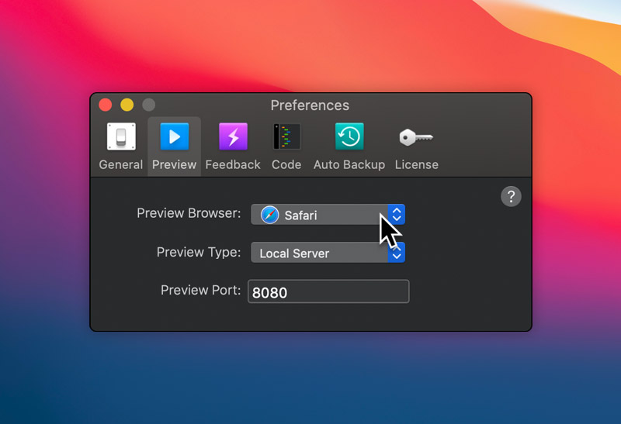Minimize the Preferences window with yellow button
The height and width of the screenshot is (424, 621).
127,105
